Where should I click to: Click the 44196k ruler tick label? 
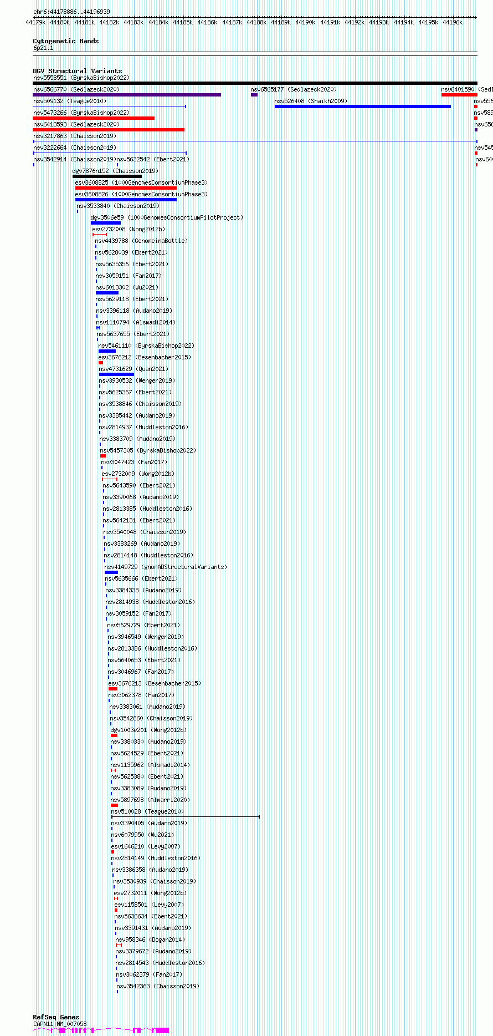pos(453,22)
